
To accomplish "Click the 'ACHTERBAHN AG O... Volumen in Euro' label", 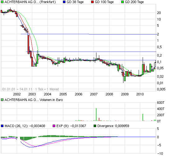I will click(33, 100).
